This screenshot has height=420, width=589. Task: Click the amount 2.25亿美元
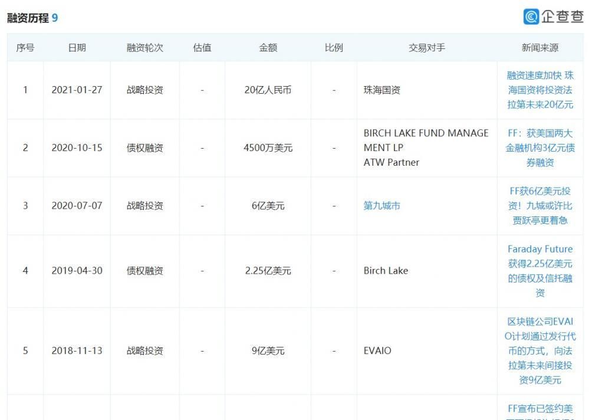[x=268, y=271]
